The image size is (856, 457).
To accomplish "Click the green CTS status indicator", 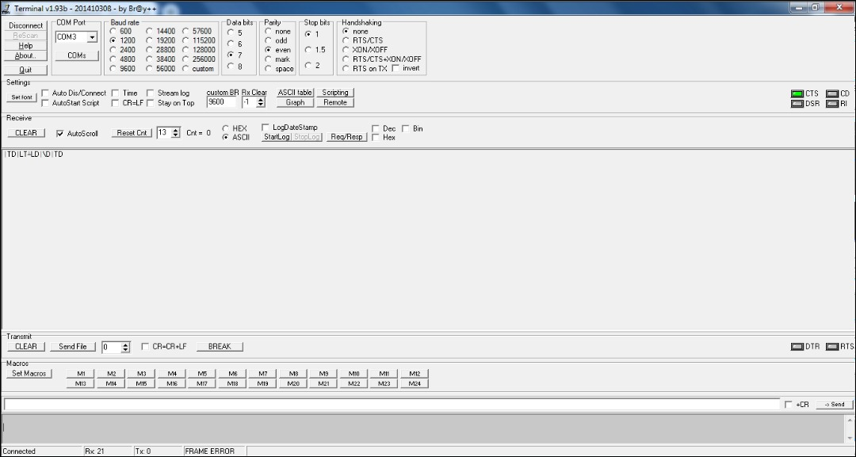I will (797, 93).
